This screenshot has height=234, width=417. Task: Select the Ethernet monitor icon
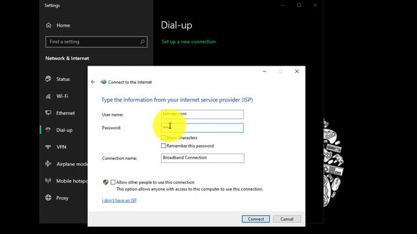[x=48, y=112]
